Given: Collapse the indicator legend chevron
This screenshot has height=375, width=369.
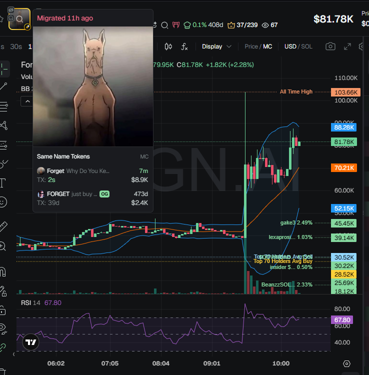Looking at the screenshot, I should click(27, 101).
